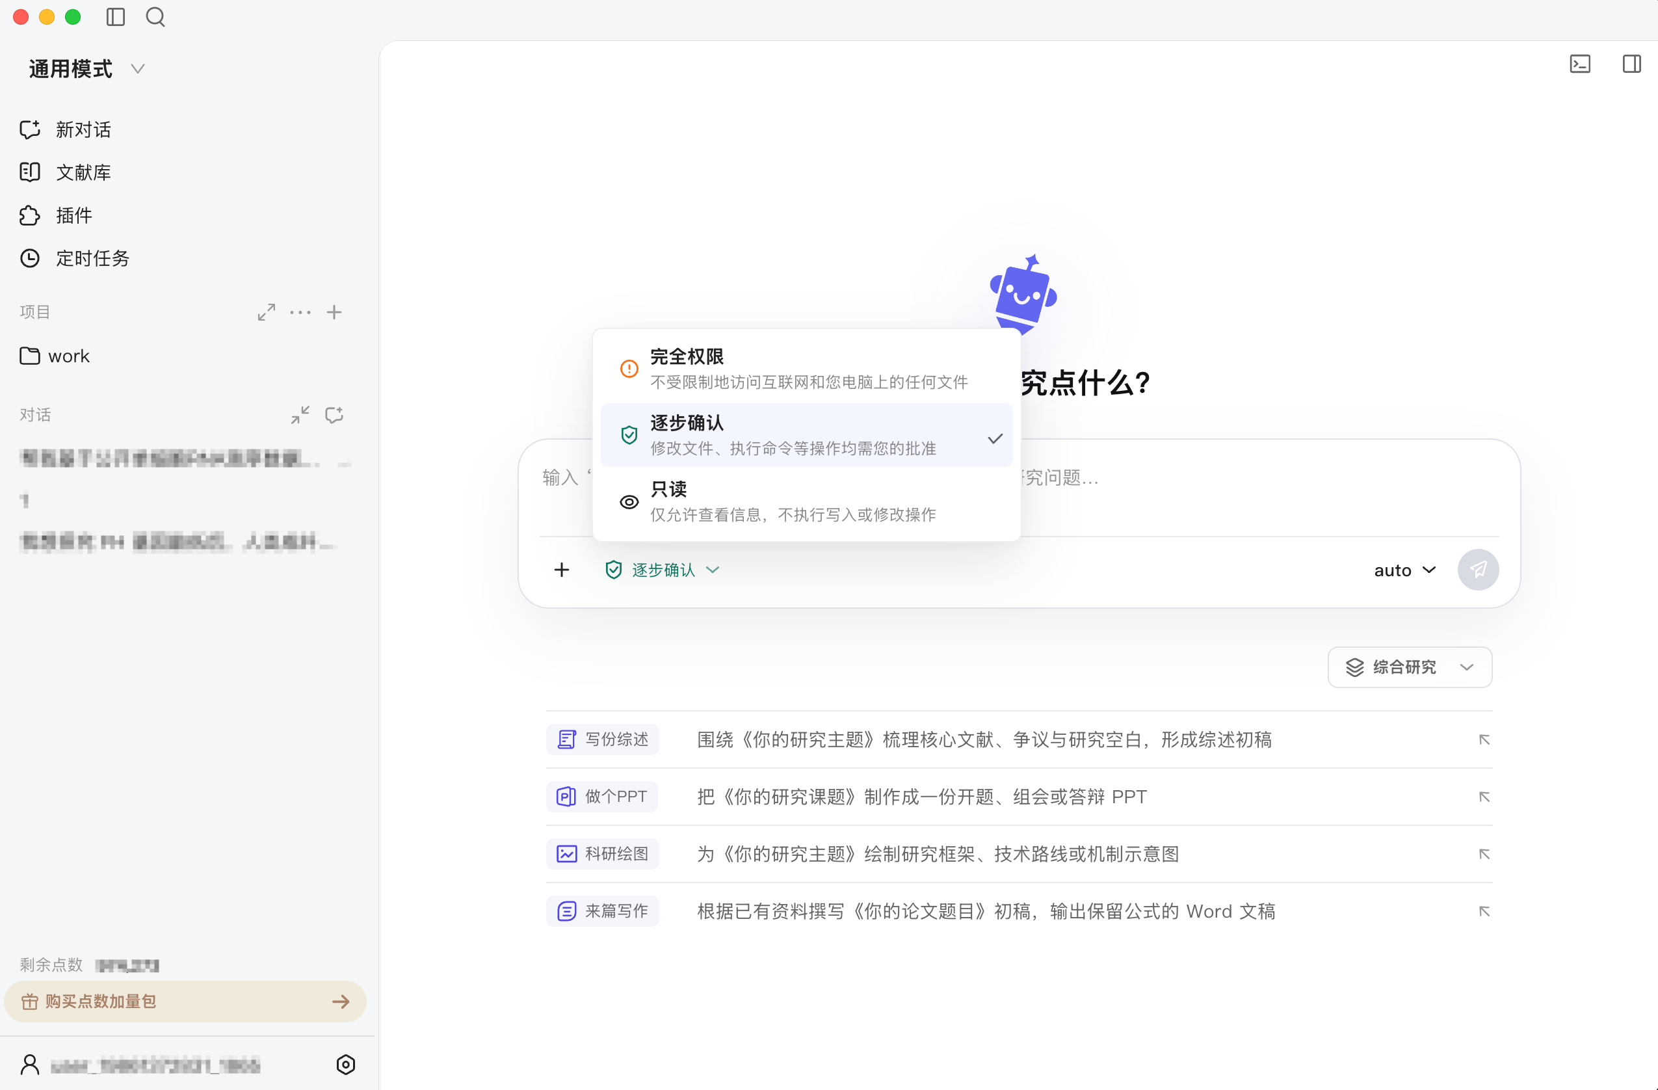
Task: Open the 综合研究 category dropdown
Action: coord(1410,668)
